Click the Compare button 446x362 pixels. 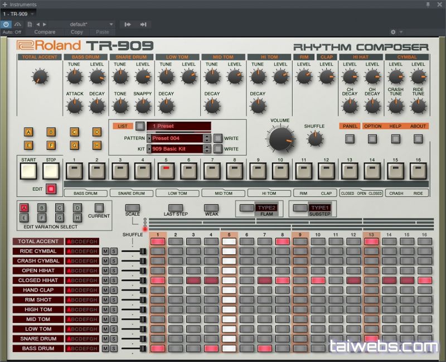pos(45,32)
